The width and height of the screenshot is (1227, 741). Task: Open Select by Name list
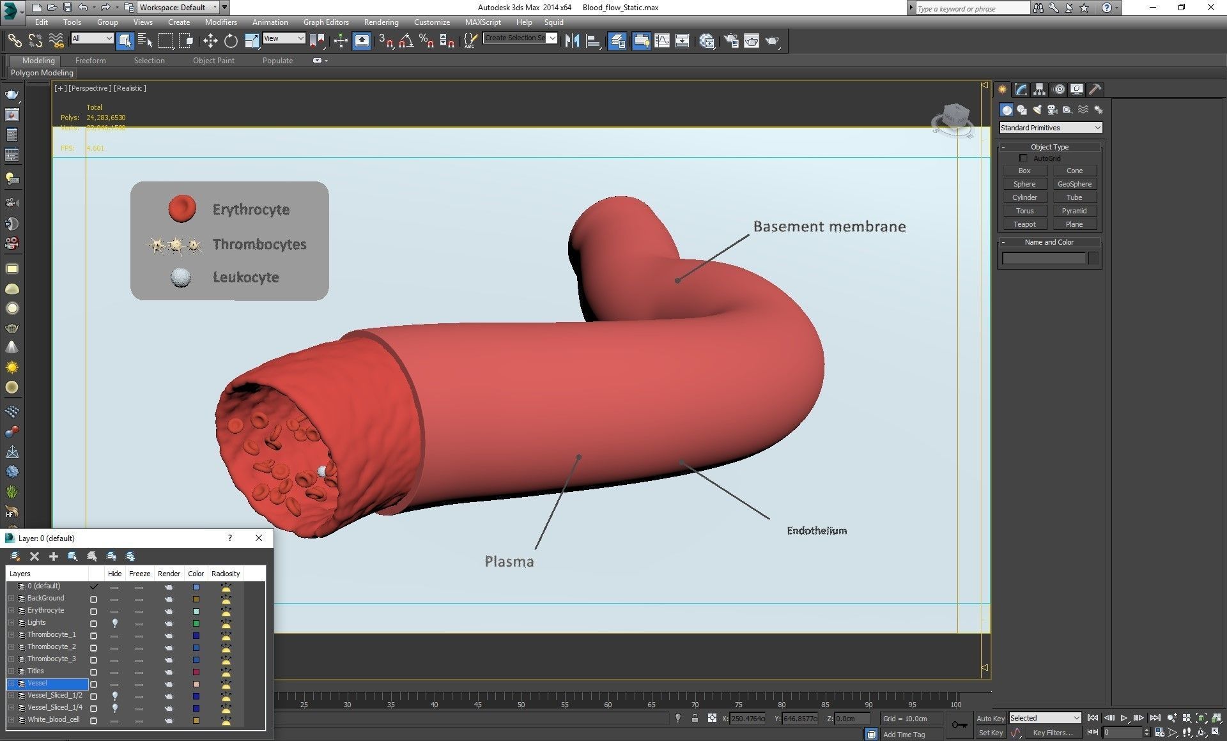click(145, 41)
